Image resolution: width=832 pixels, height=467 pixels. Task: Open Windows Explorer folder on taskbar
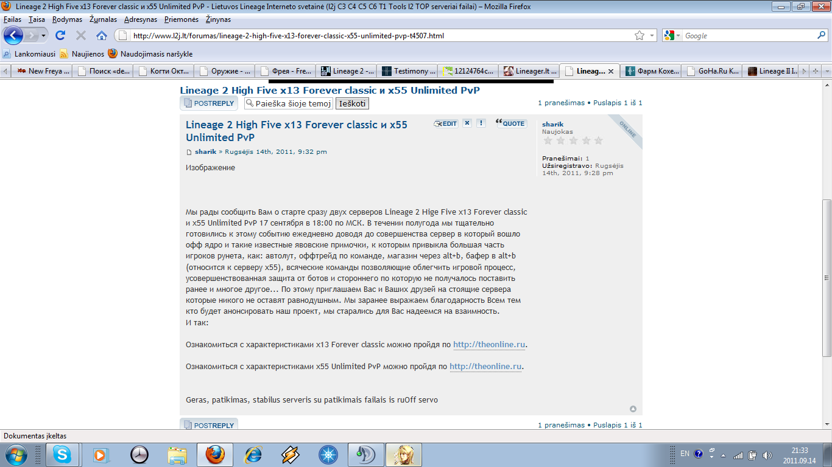(177, 454)
